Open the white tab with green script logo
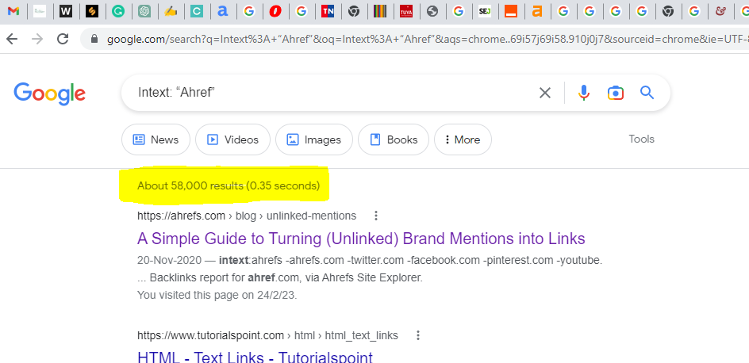The height and width of the screenshot is (363, 749). [40, 11]
